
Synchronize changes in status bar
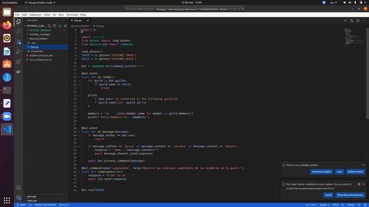(x=31, y=205)
